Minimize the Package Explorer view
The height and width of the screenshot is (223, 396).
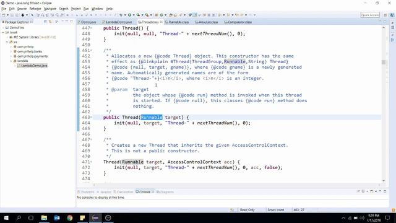pos(67,21)
